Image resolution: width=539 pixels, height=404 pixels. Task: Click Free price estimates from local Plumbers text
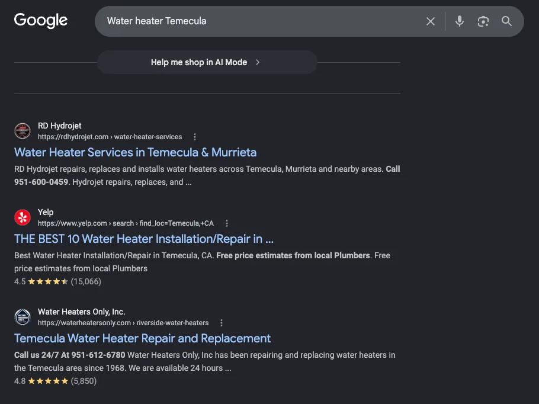tap(293, 255)
